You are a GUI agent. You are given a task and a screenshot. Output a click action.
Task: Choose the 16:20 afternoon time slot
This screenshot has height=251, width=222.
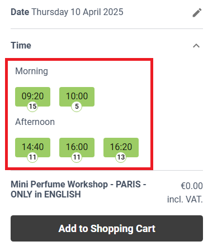(x=121, y=147)
